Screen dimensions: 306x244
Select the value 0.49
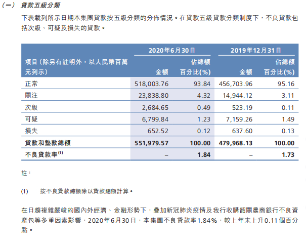204,108
